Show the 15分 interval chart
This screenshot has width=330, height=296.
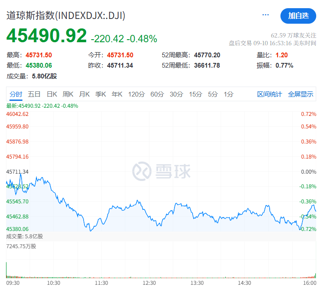tap(196, 94)
